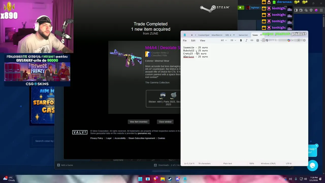Click the UTF-8 encoding status entry
Viewport: 325px width, 183px height.
tap(288, 163)
